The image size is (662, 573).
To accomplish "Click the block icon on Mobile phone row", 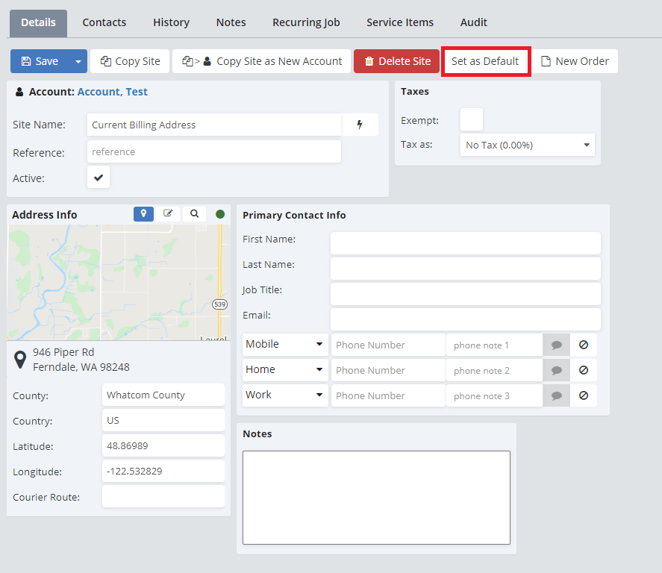I will pos(584,345).
